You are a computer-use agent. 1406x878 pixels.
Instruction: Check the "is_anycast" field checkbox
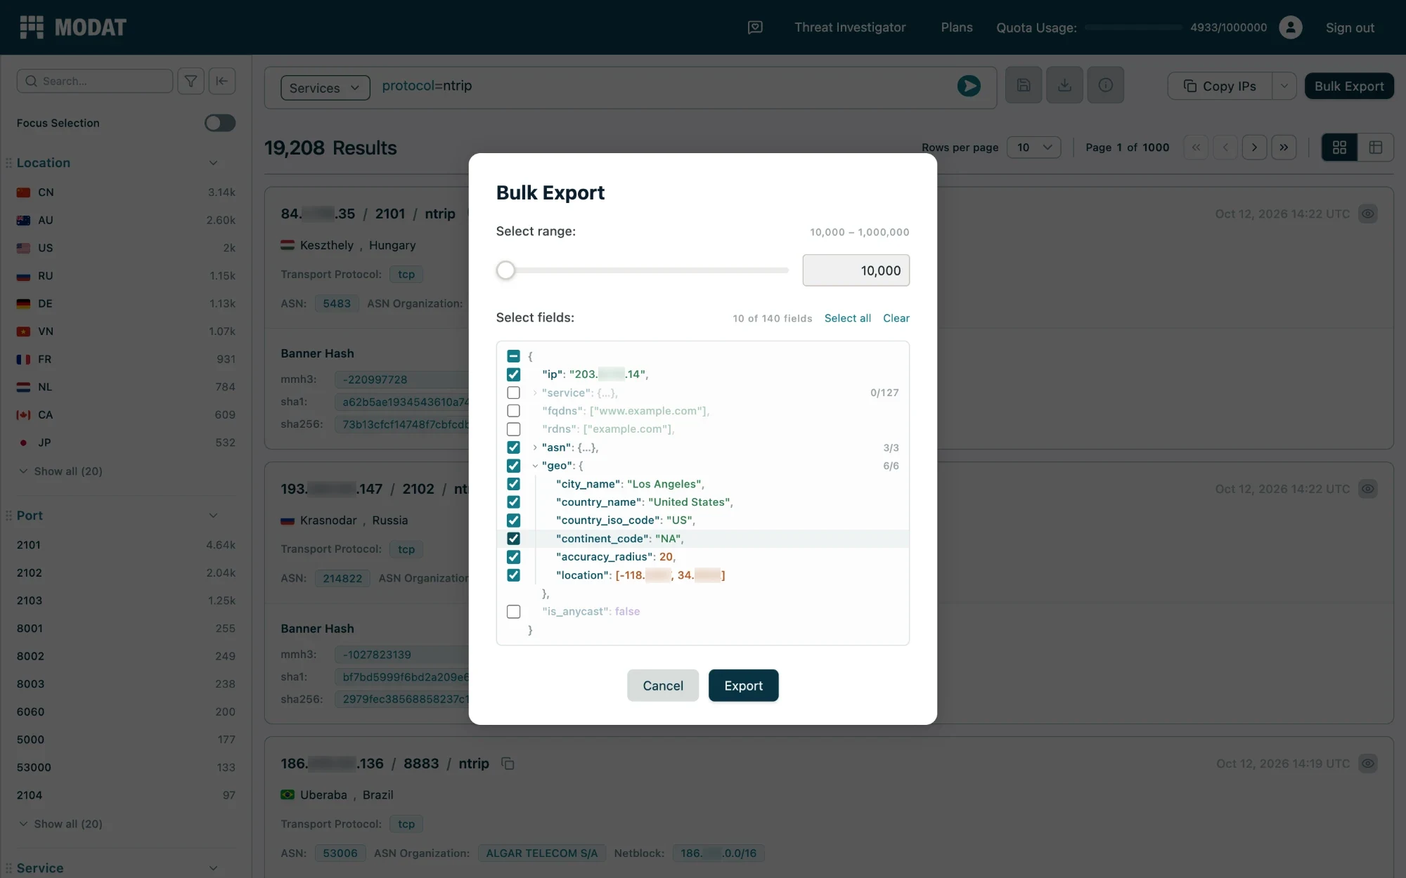click(x=514, y=612)
